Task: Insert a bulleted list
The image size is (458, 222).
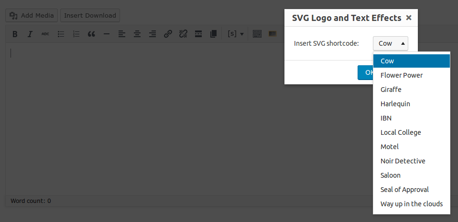Action: coord(61,34)
